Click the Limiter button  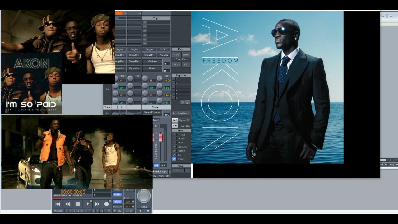coord(152,68)
